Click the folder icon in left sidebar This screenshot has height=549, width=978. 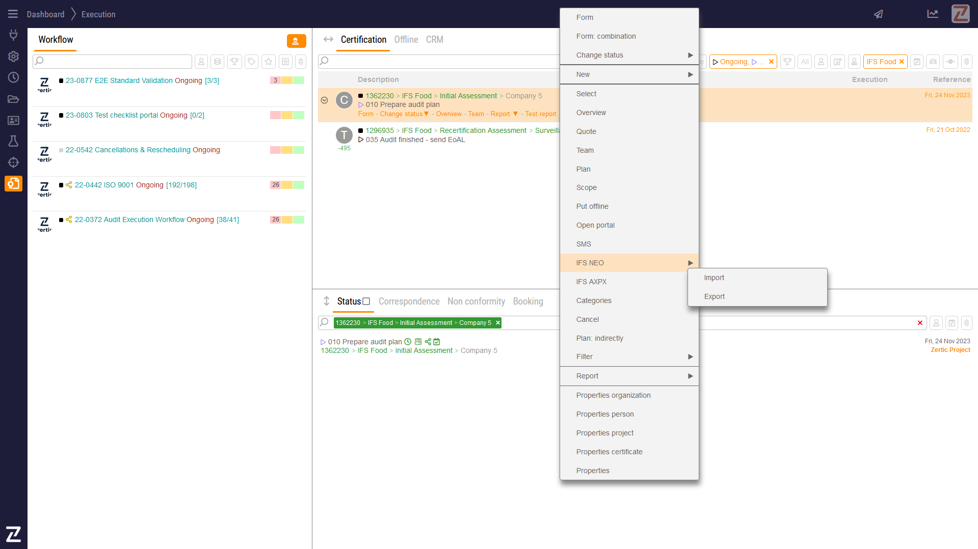coord(13,99)
